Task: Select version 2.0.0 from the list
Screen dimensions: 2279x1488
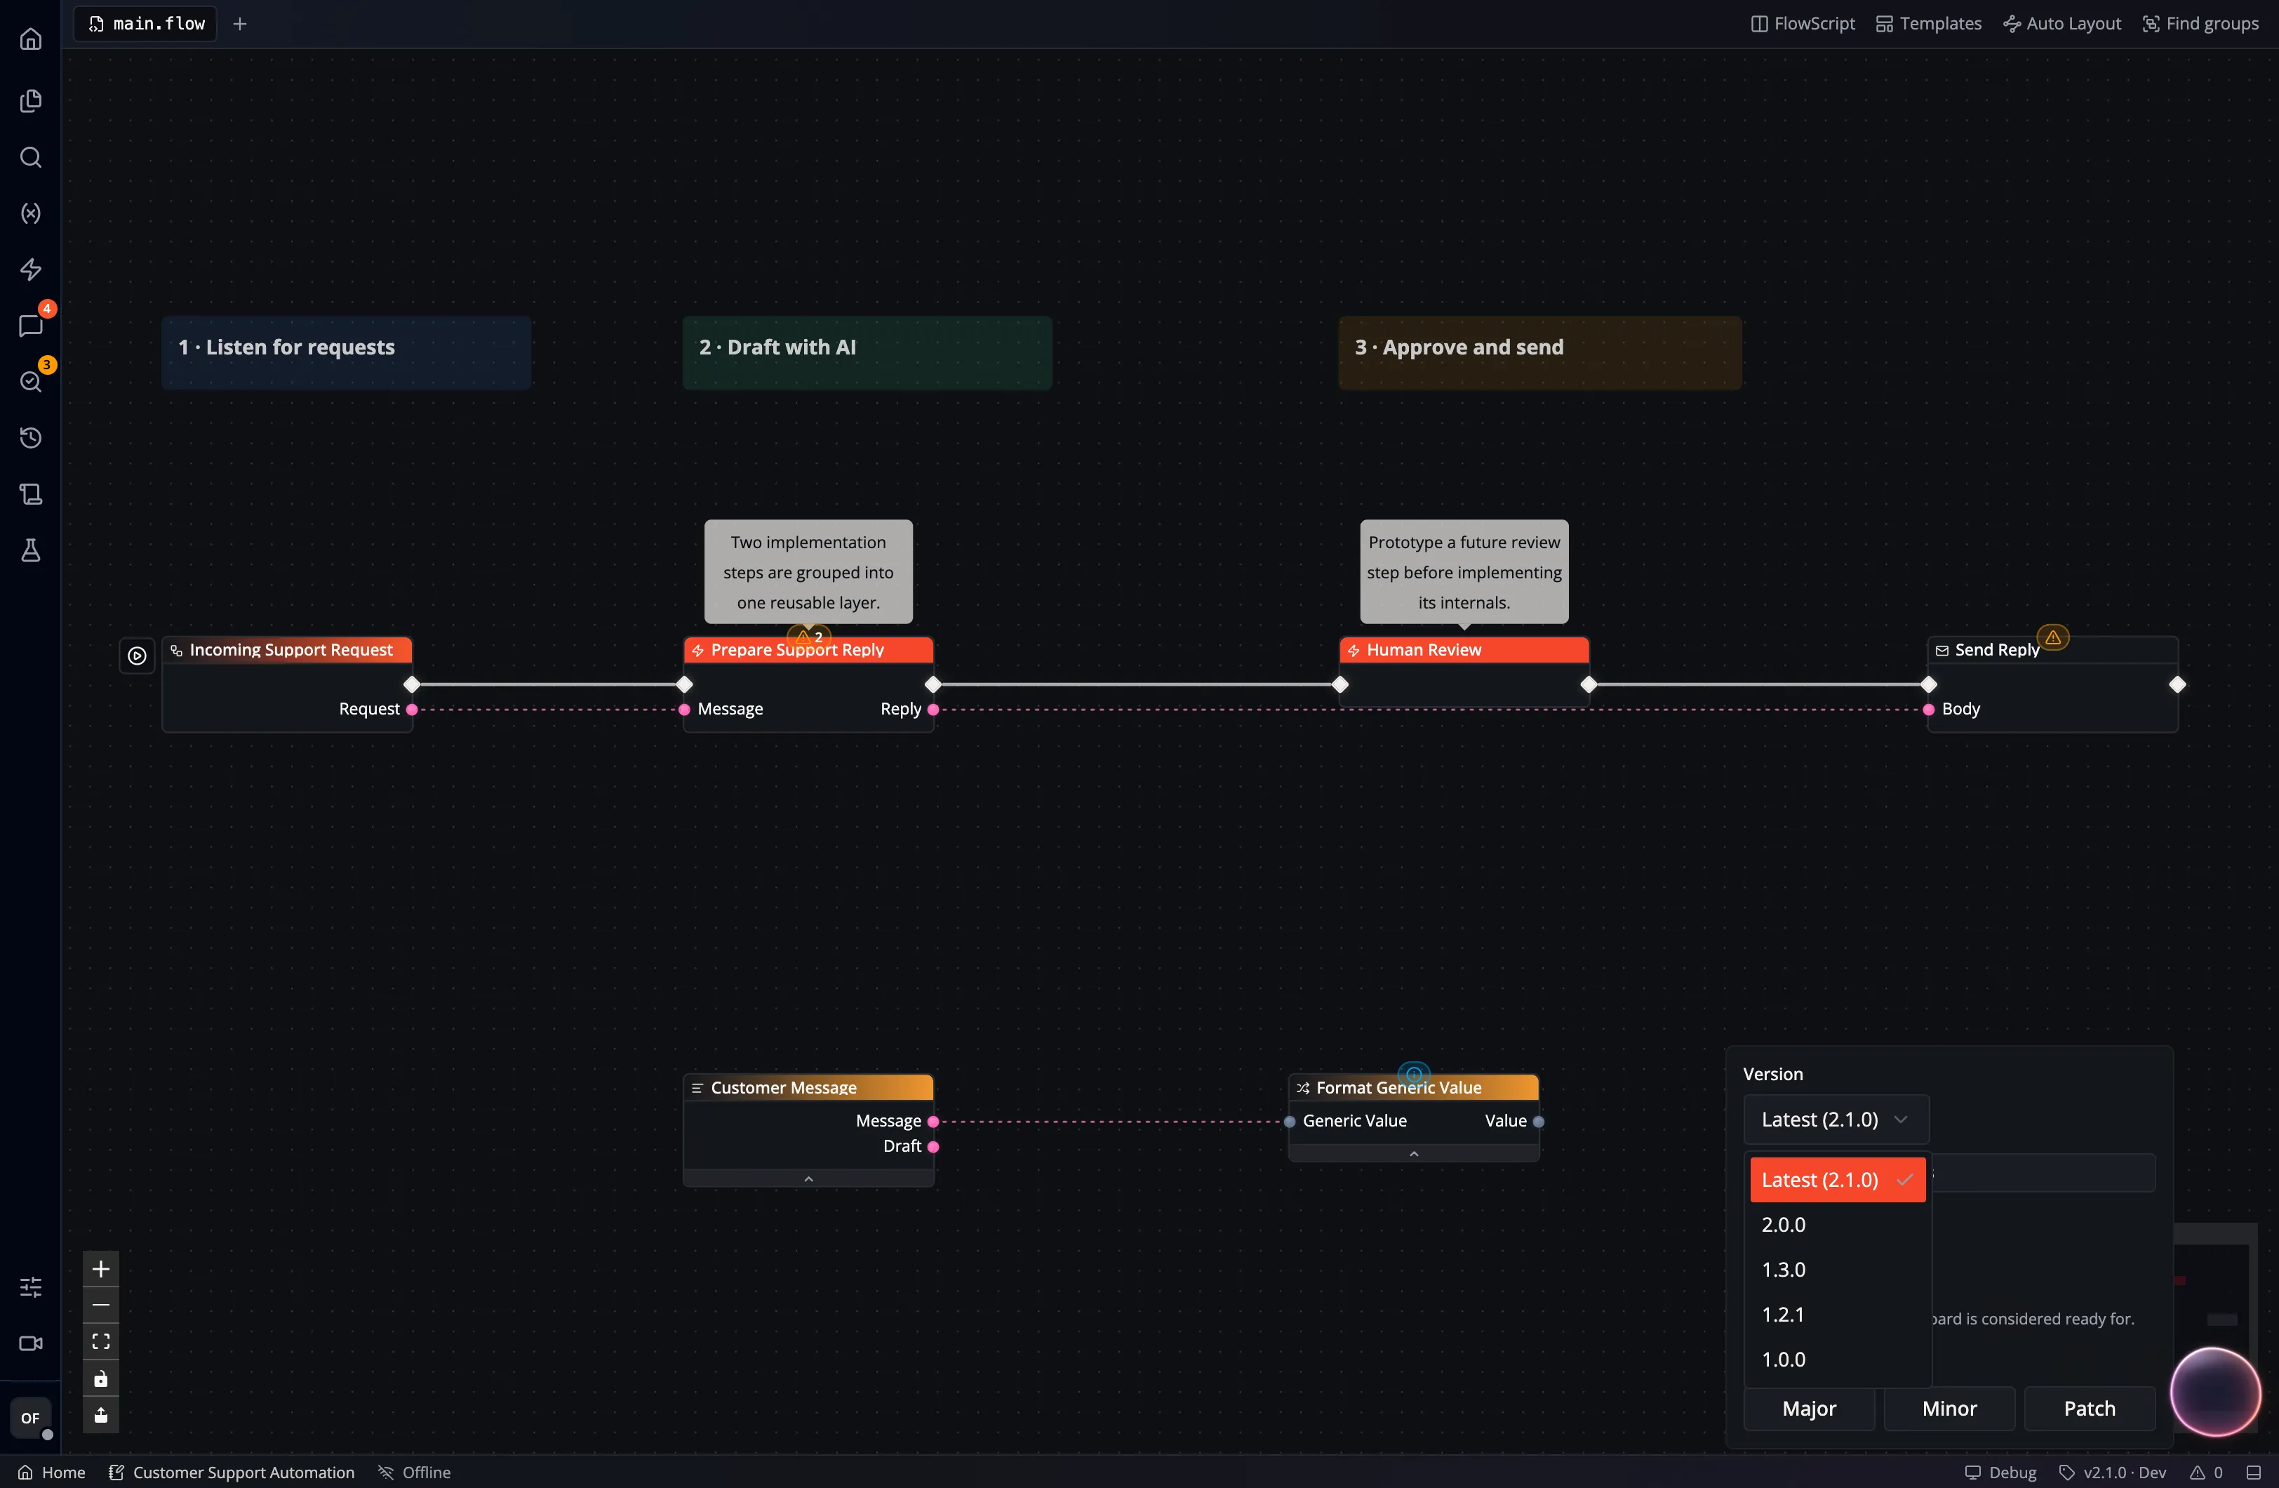Action: pos(1838,1225)
